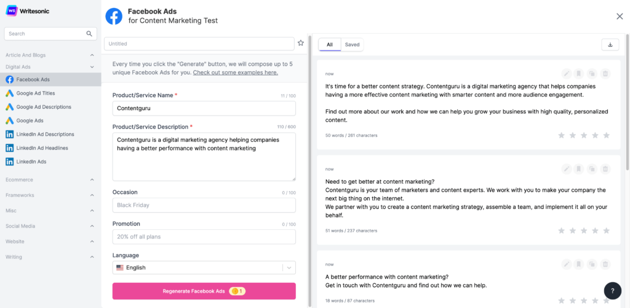Viewport: 630px width, 308px height.
Task: Click '51 words / 237 characters' text
Action: [x=351, y=231]
